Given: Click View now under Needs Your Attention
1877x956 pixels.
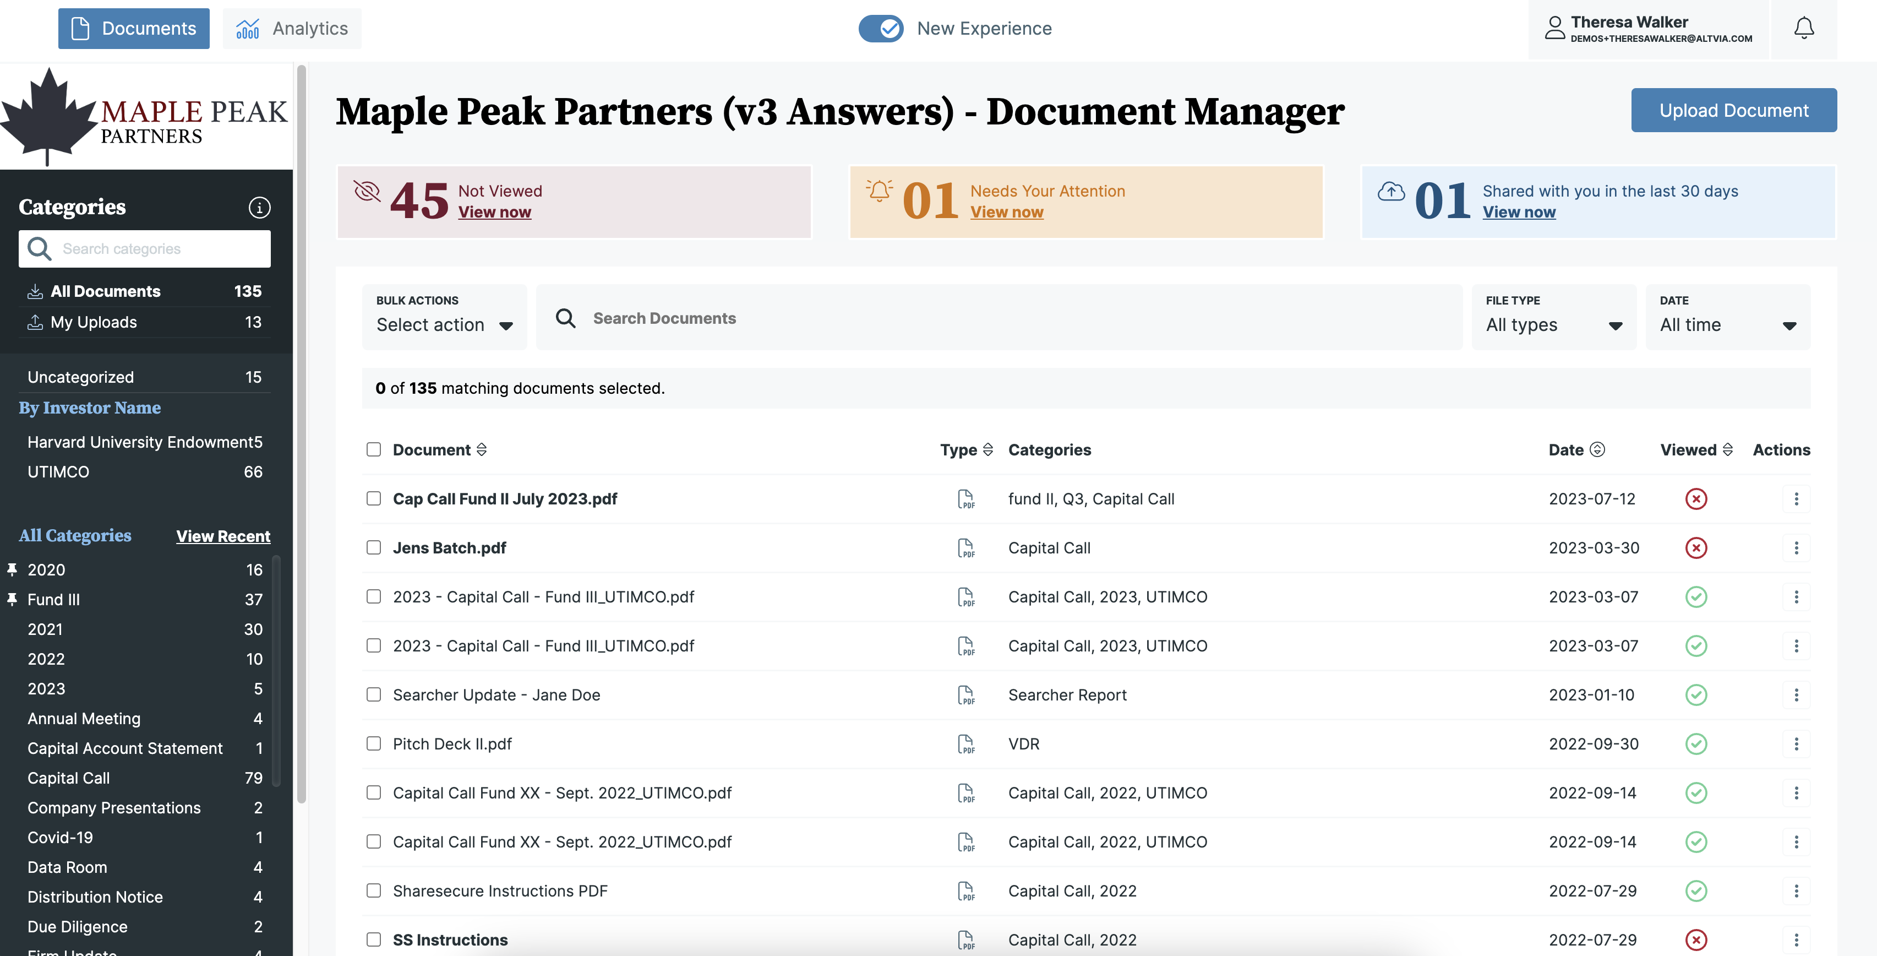Looking at the screenshot, I should click(x=1006, y=212).
